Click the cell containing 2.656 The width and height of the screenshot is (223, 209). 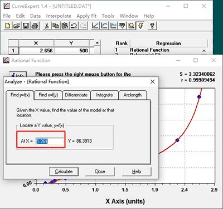click(x=36, y=51)
